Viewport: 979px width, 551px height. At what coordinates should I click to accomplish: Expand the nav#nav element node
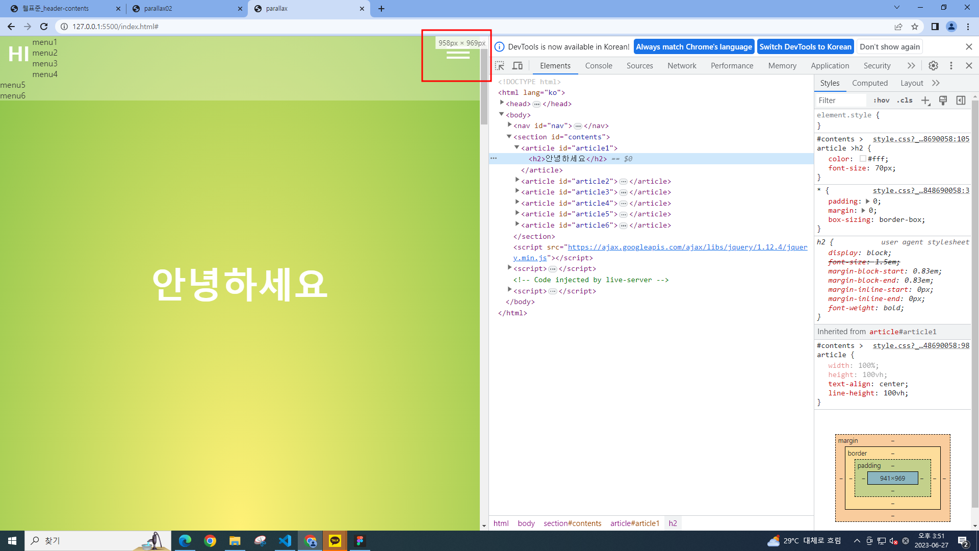[509, 125]
